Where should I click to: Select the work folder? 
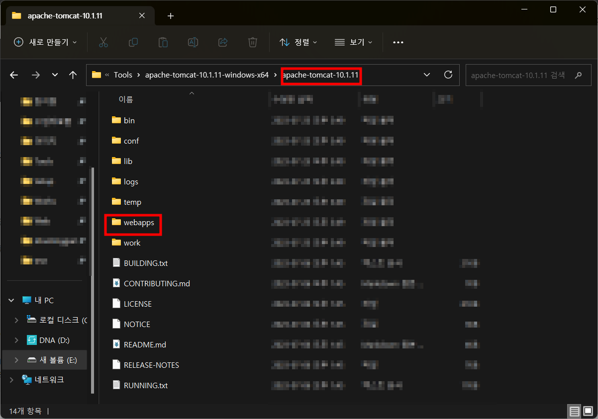[x=126, y=243]
